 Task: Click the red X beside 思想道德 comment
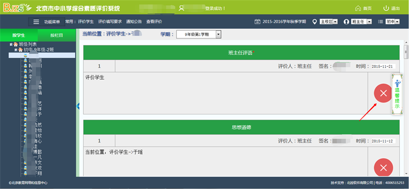click(x=383, y=168)
